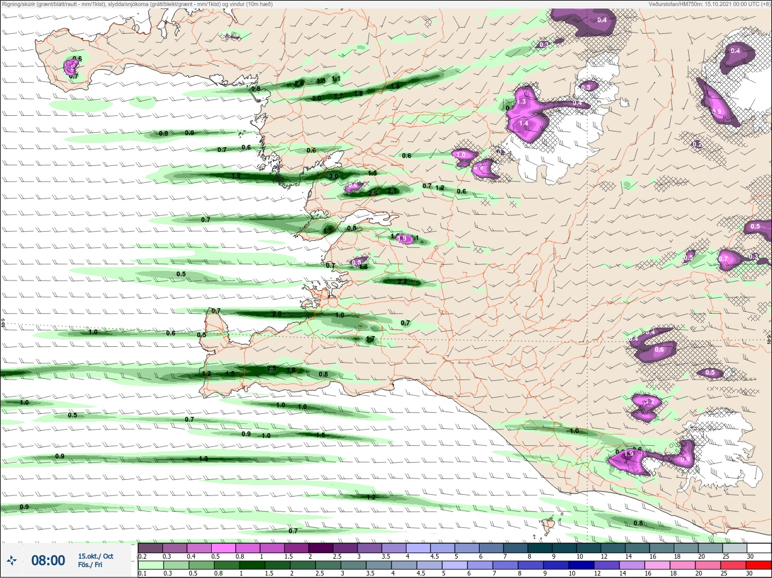Click the 3.0 precipitation value on the map
The width and height of the screenshot is (772, 578).
[x=334, y=176]
